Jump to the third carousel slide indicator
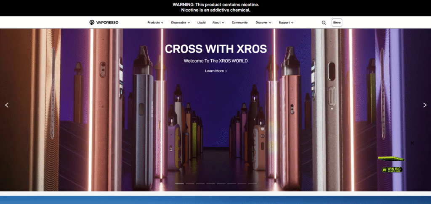Screen dimensions: 431x204 click(x=200, y=184)
